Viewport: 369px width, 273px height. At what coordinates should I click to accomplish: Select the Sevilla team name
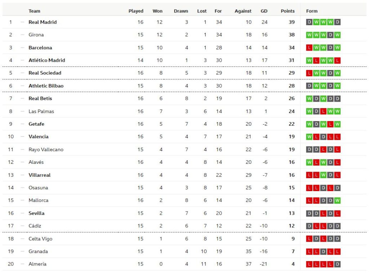36,213
